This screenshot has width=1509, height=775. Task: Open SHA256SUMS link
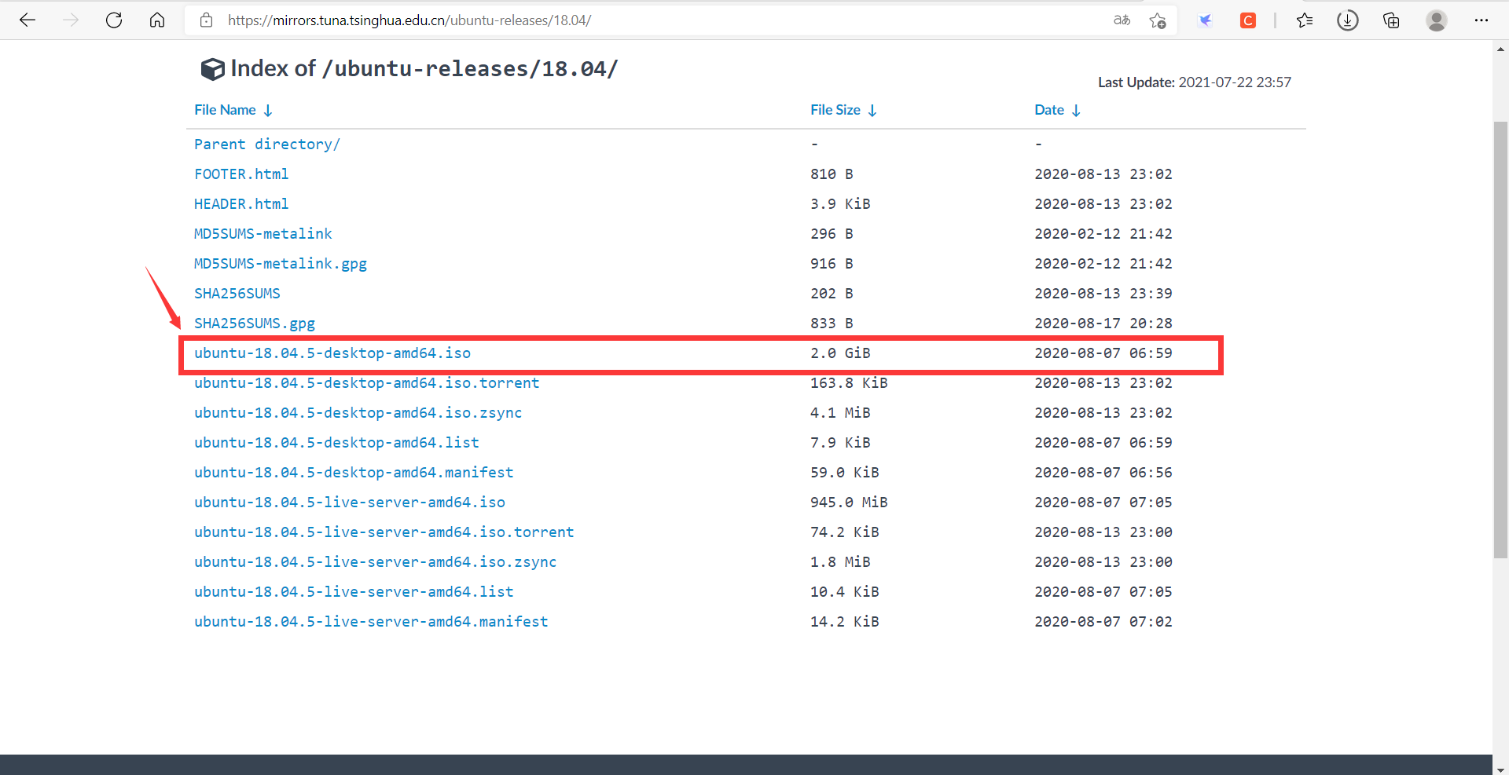[x=237, y=294]
